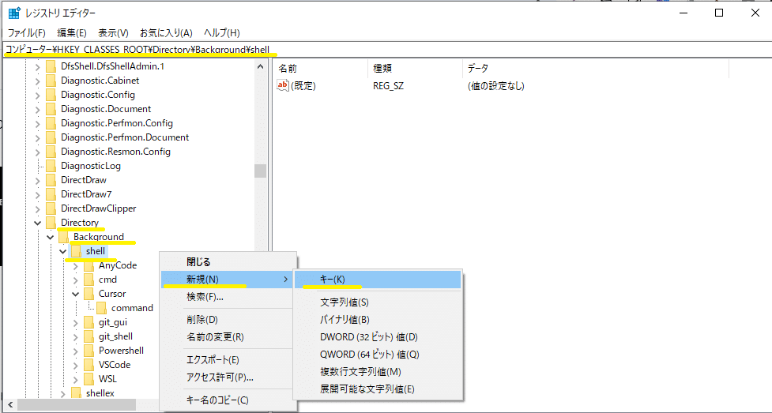Collapse the Background key

[51, 237]
